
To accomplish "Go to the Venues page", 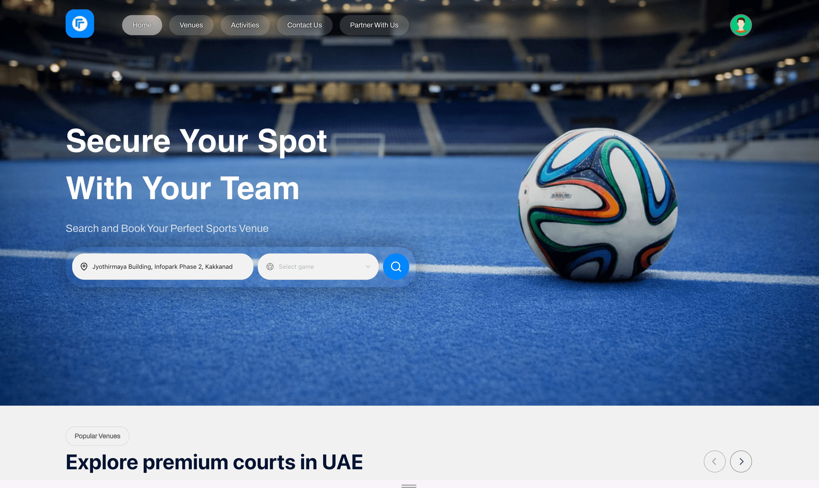I will click(191, 25).
